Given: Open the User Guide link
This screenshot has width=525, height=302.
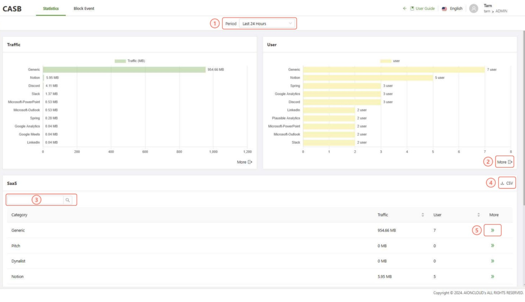Looking at the screenshot, I should [422, 8].
